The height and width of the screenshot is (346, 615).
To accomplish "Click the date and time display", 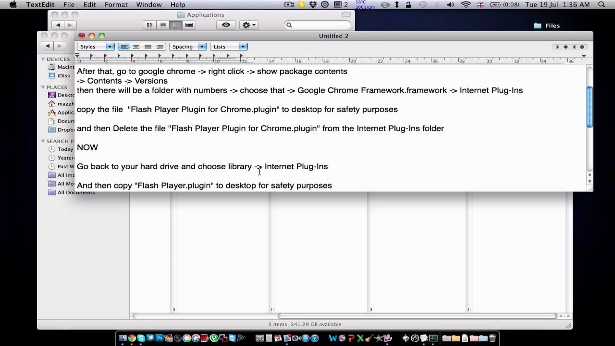I will pos(557,5).
